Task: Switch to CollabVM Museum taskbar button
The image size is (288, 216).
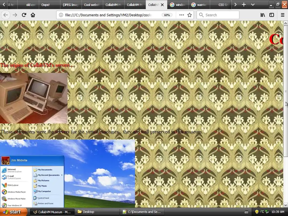Action: coord(52,212)
